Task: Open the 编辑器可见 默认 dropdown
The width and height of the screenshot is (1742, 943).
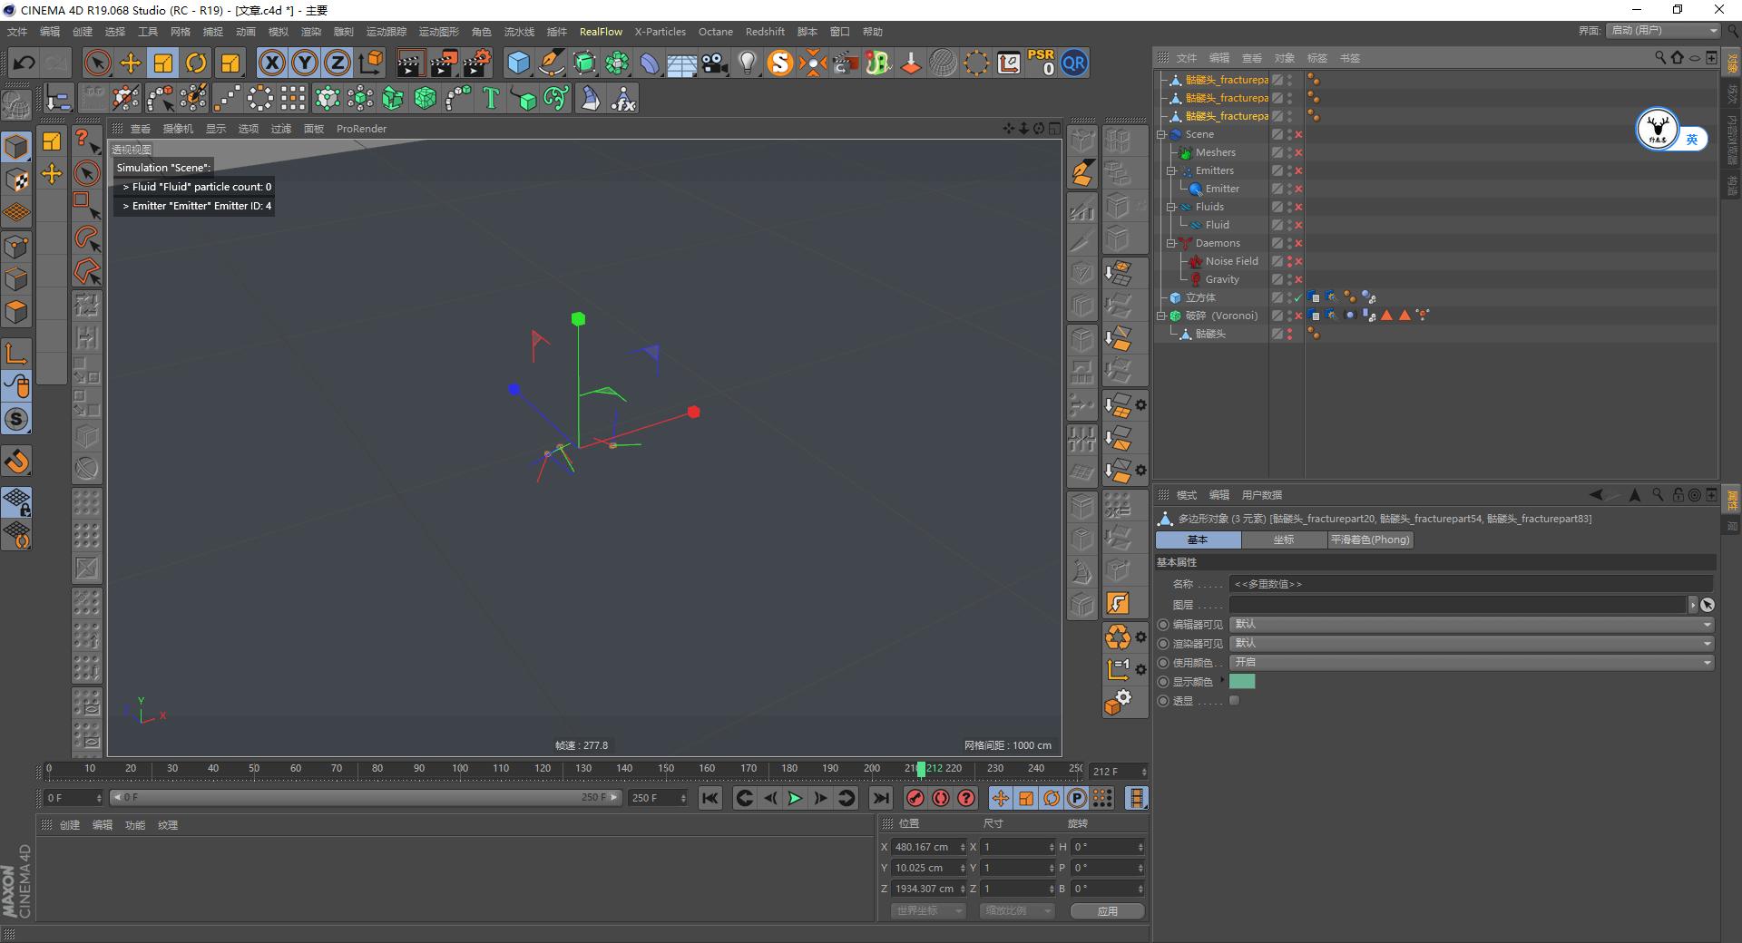Action: point(1470,624)
